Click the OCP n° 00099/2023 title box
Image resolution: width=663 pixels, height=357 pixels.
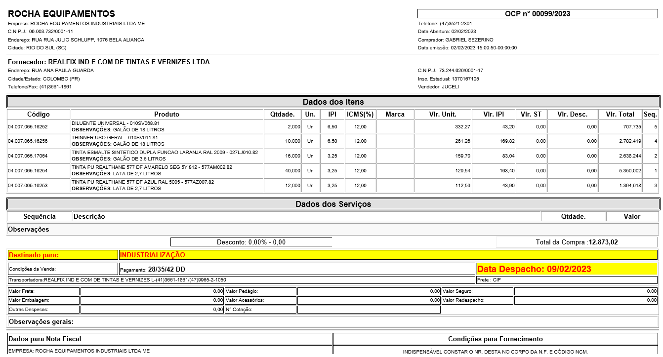tap(537, 14)
